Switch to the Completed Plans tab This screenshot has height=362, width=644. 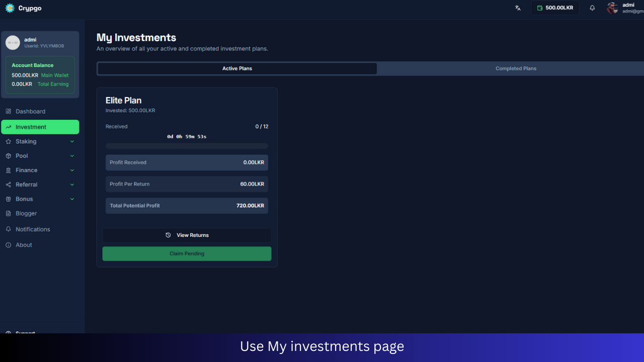(x=516, y=68)
